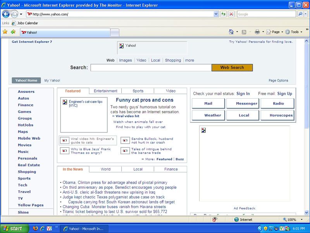Click the RSS feeds icon
310x233 pixels.
(x=244, y=32)
